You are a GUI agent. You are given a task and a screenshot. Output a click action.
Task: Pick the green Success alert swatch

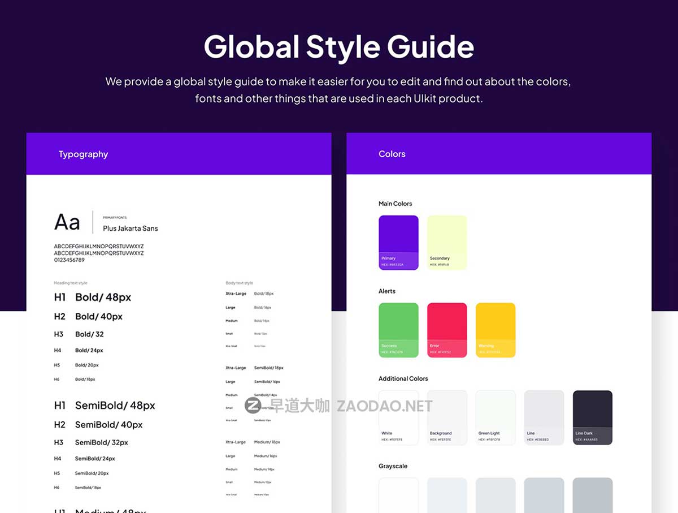click(x=398, y=330)
